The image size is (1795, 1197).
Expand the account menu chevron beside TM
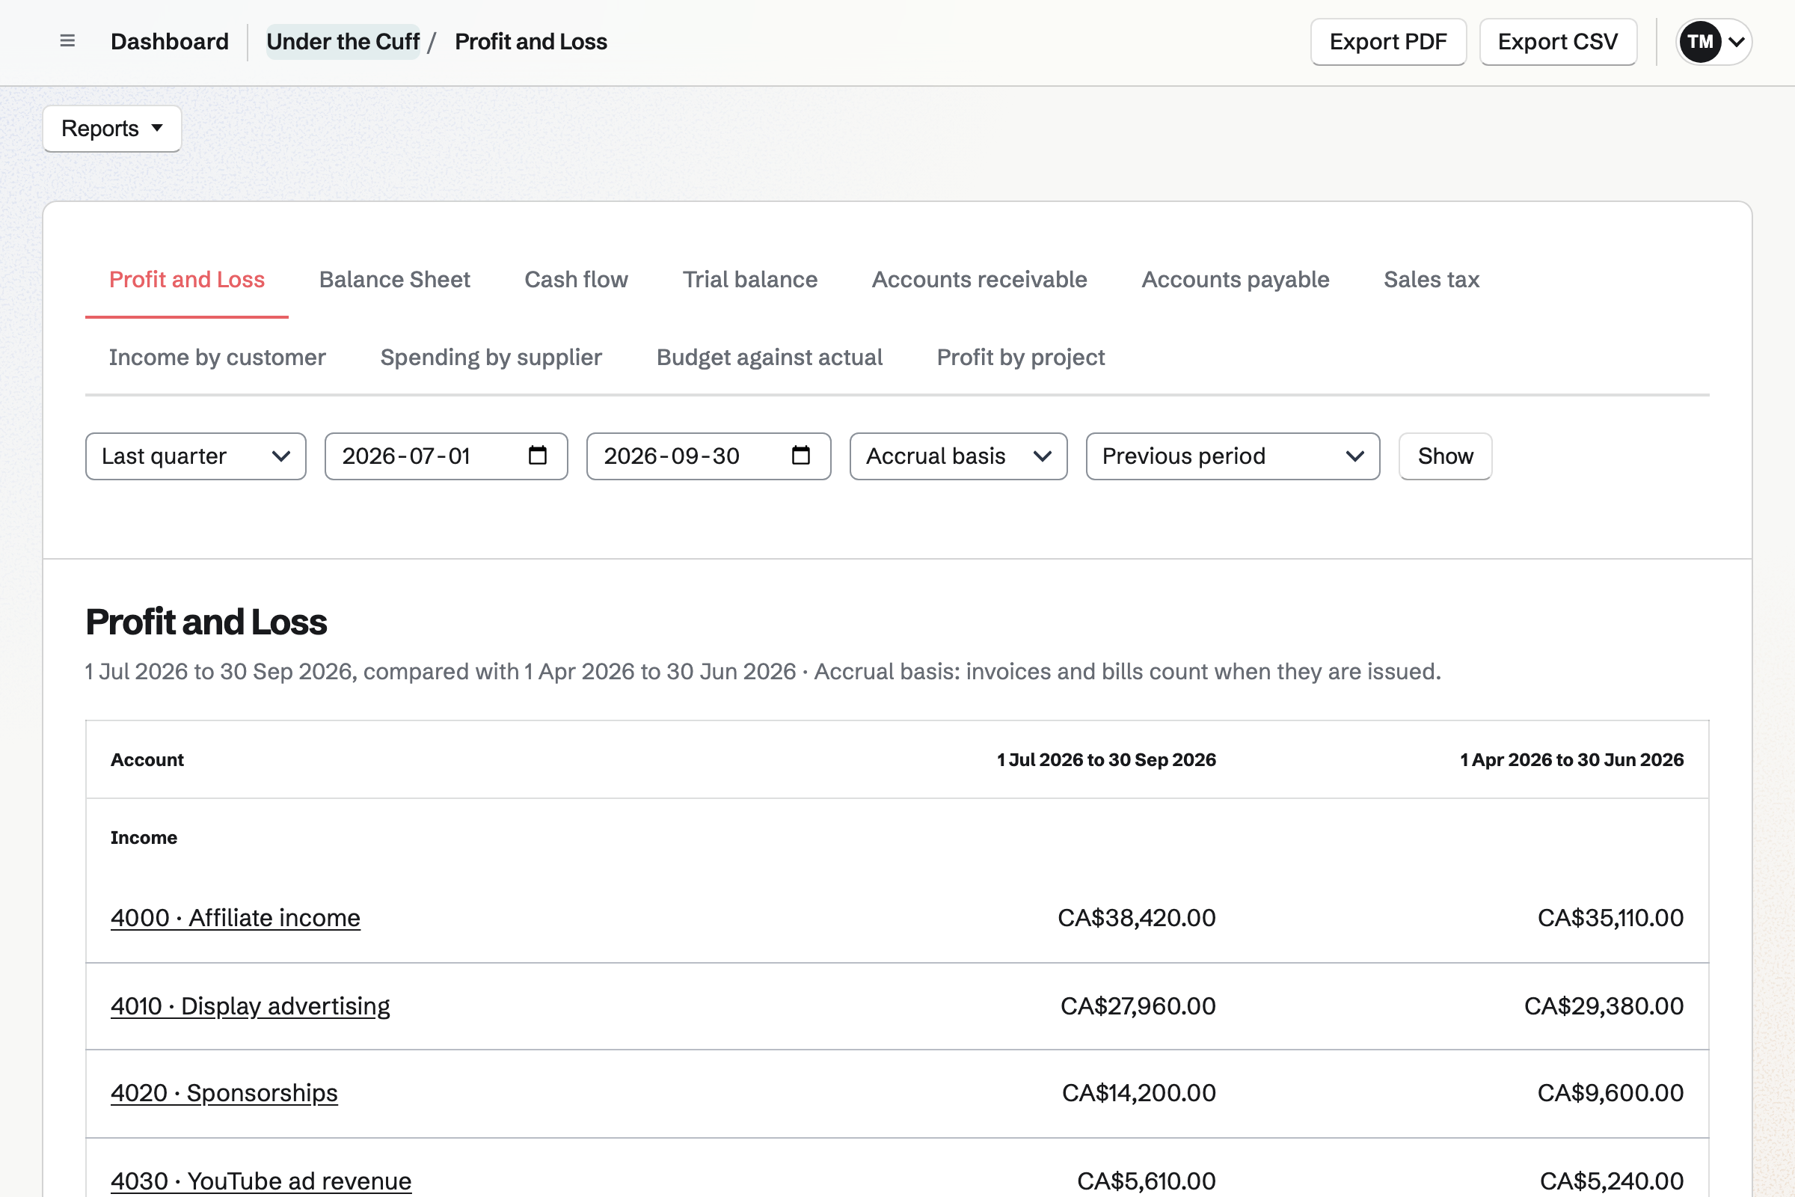1736,42
